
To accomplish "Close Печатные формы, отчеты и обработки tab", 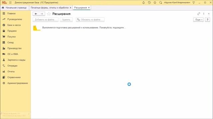I will 71,8.
